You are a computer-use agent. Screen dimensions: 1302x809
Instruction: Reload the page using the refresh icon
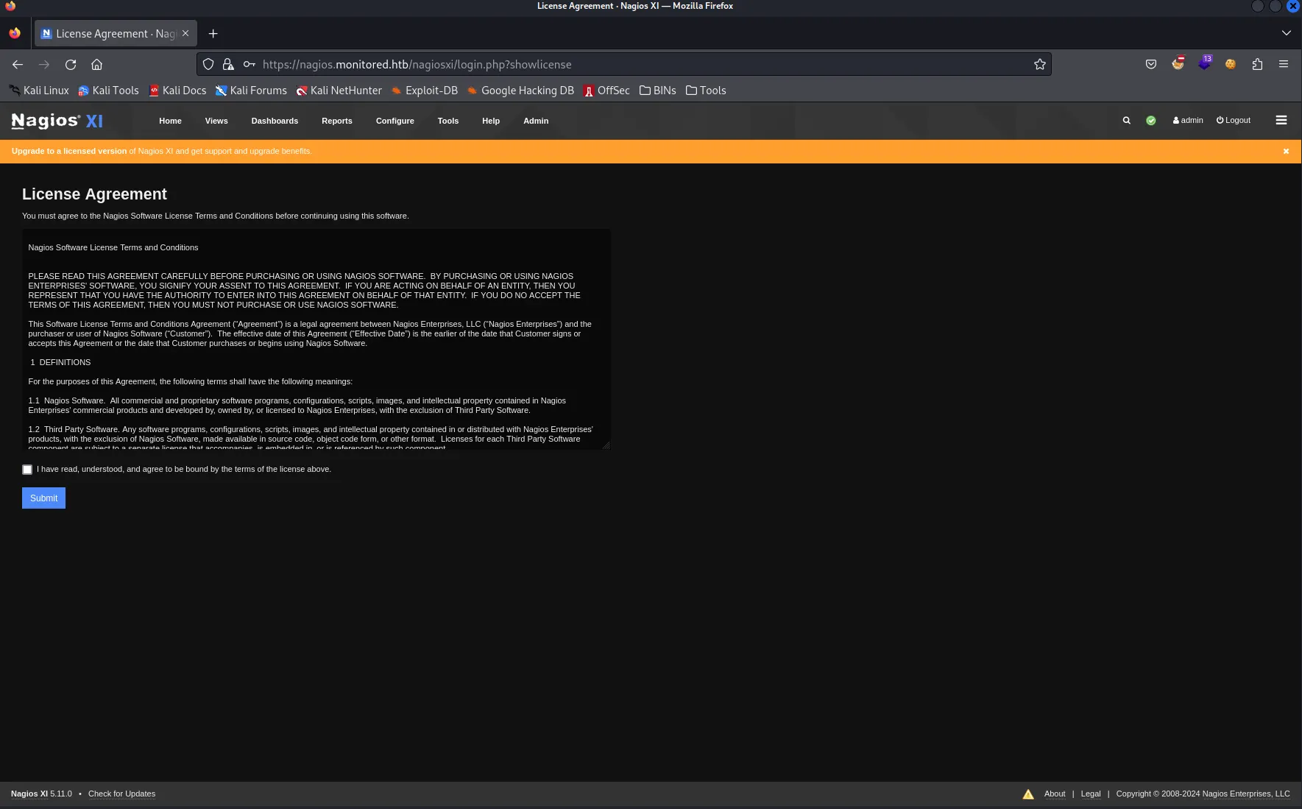pos(71,65)
